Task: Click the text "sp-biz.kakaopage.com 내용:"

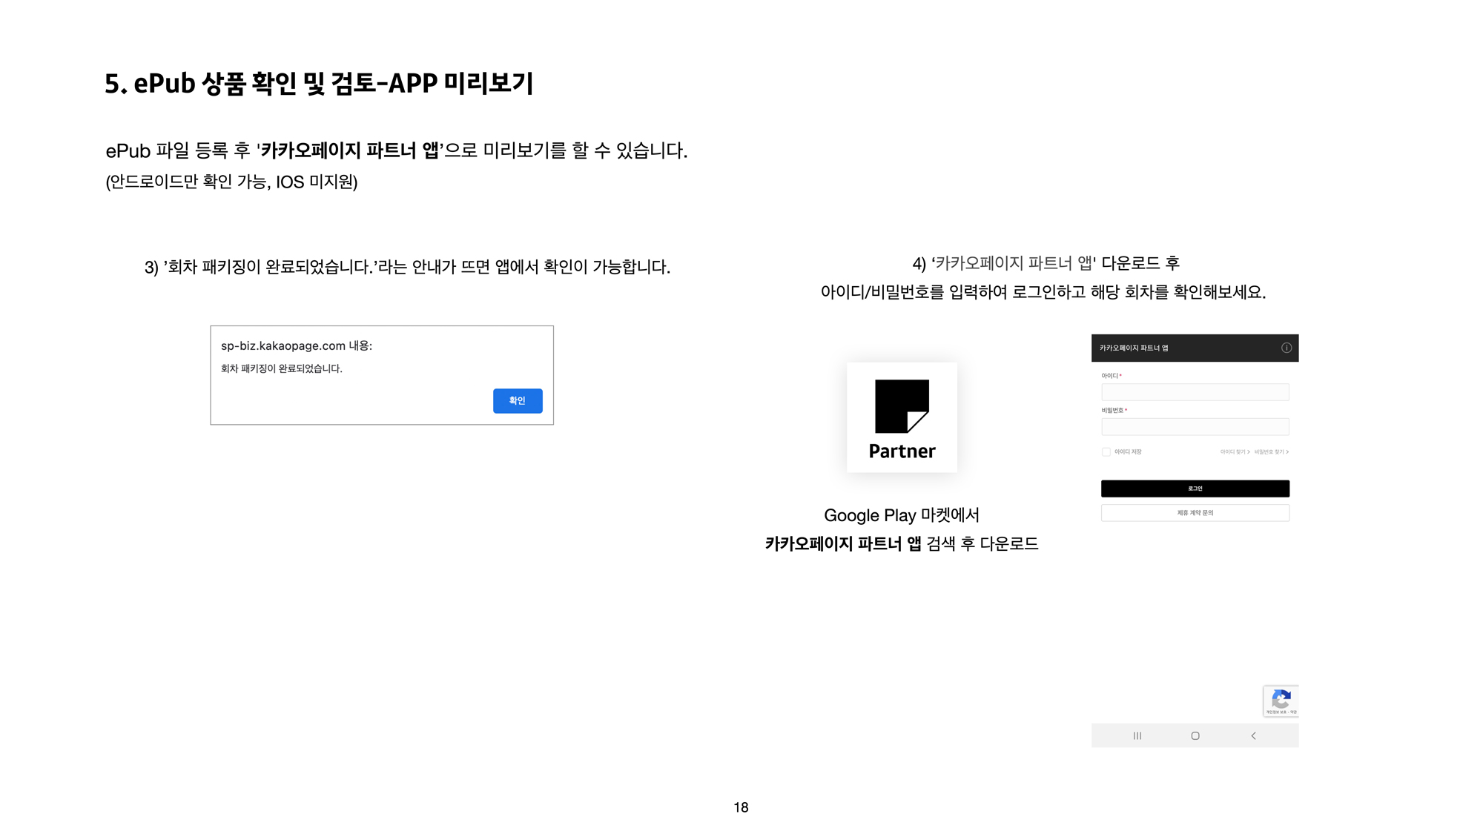Action: 297,345
